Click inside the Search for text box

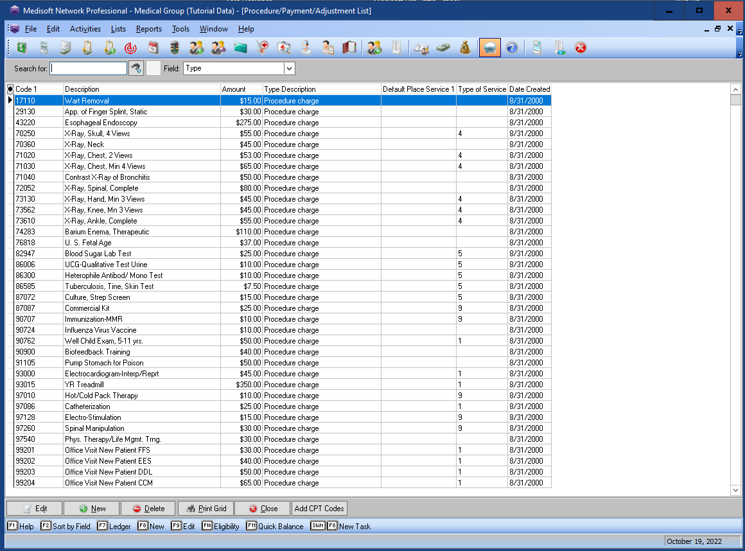(x=88, y=67)
